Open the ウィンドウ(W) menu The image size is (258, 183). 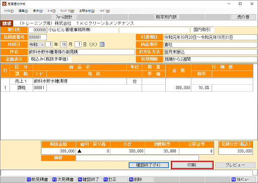click(x=67, y=11)
